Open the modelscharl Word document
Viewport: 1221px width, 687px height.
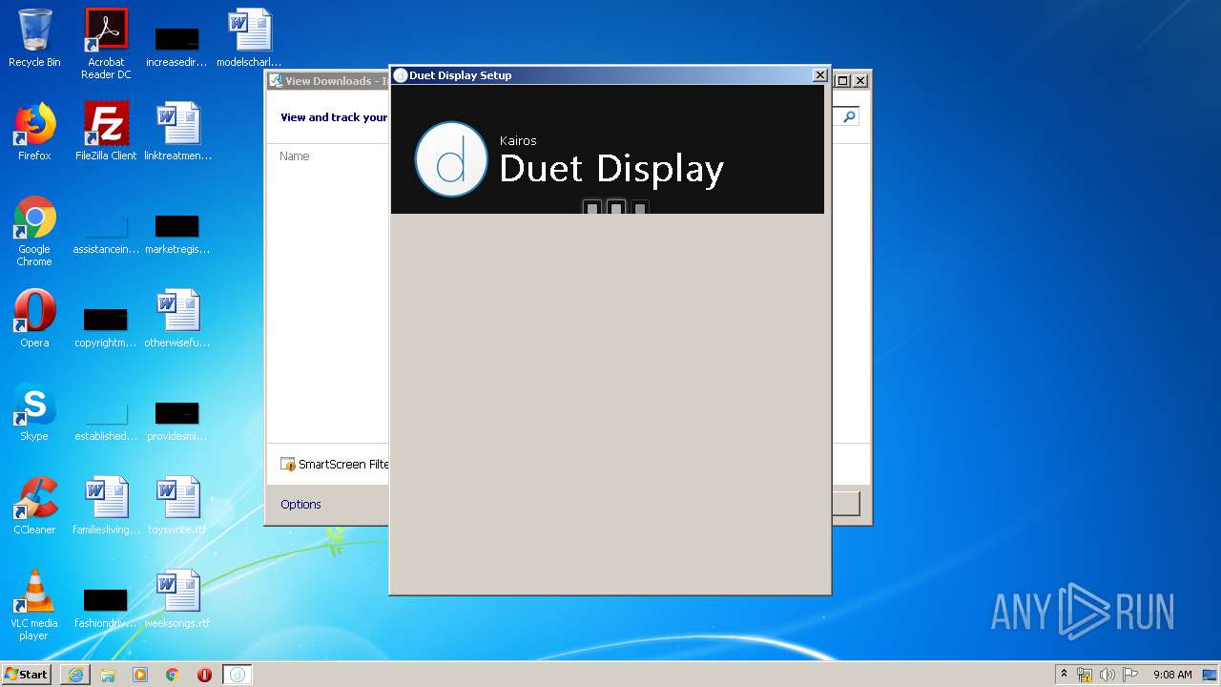[249, 38]
